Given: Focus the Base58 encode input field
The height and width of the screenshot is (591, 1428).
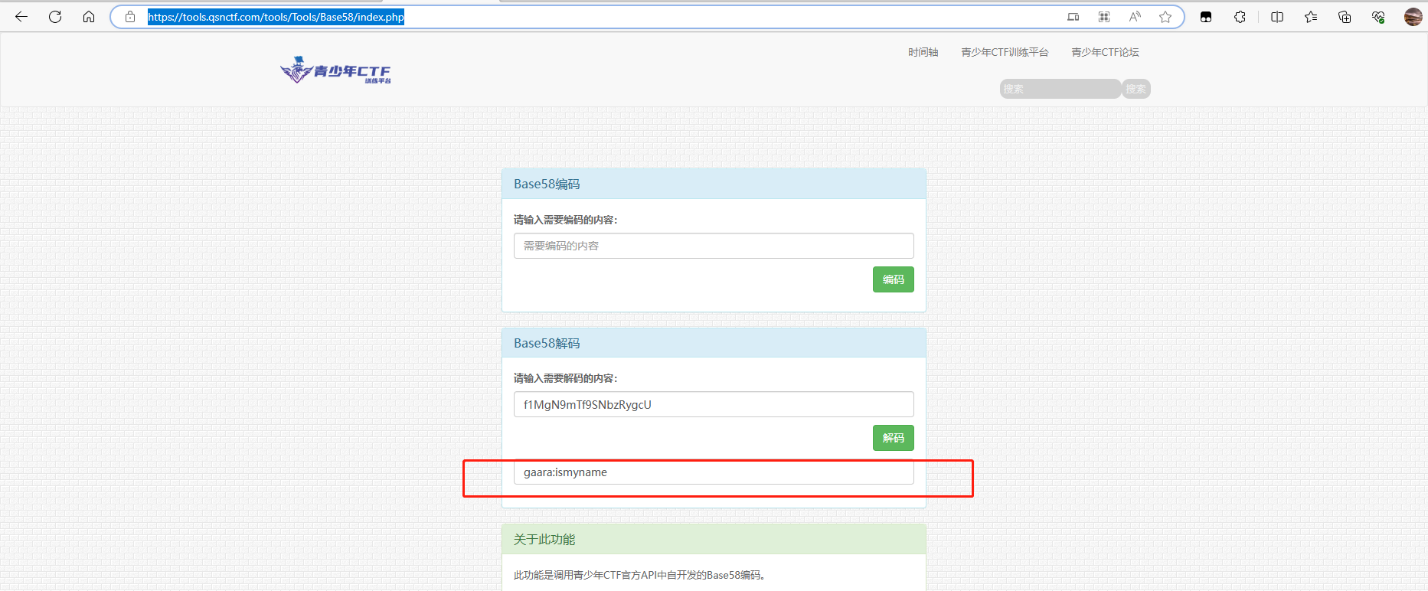Looking at the screenshot, I should [714, 246].
